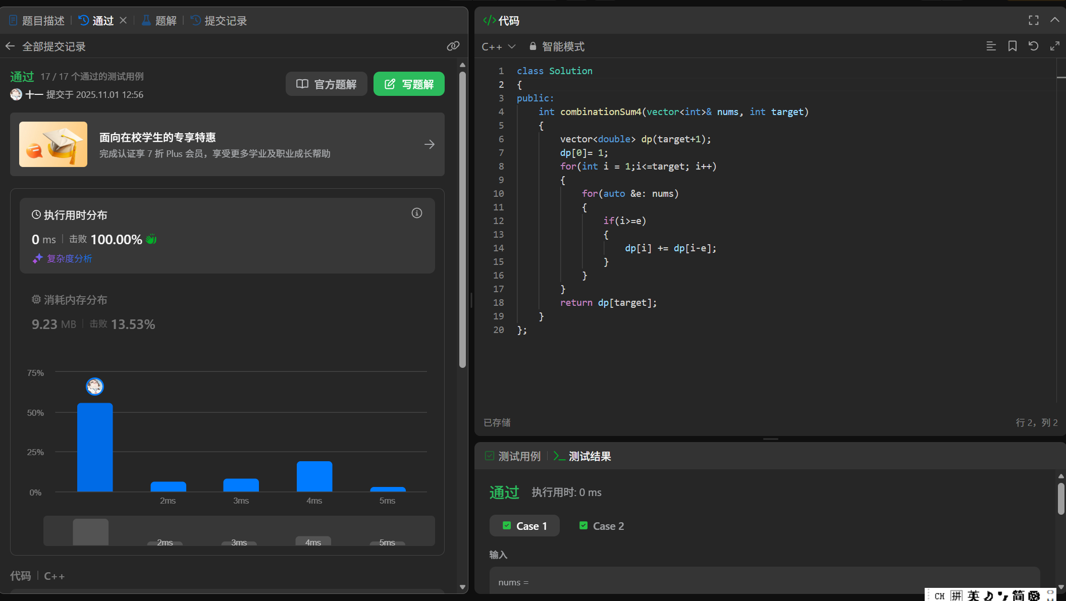
Task: Reset code with the undo arrow icon
Action: (x=1033, y=46)
